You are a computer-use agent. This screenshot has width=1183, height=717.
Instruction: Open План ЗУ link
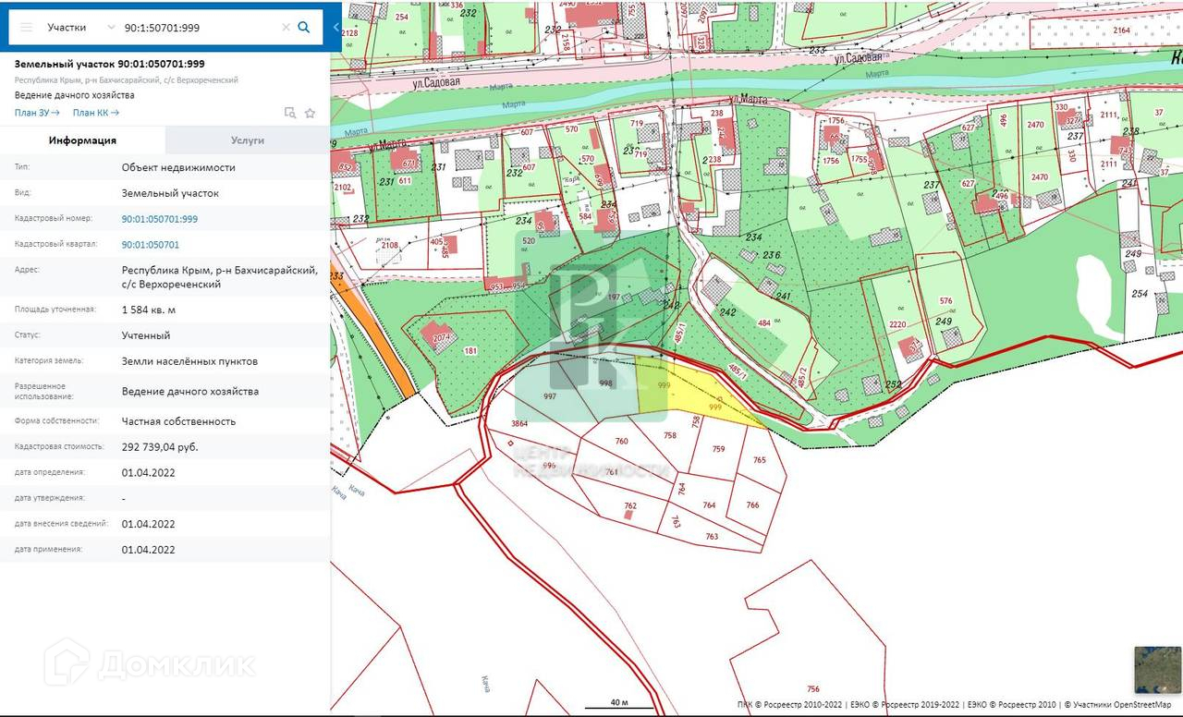click(37, 113)
